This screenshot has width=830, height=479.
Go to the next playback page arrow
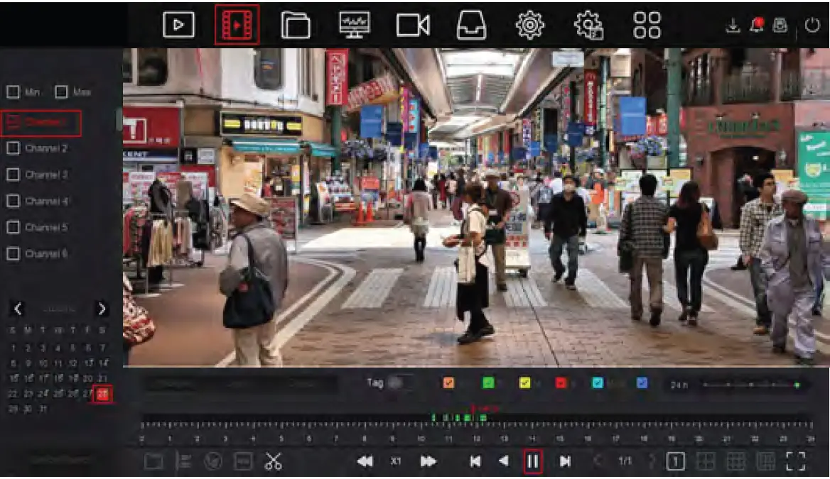(651, 461)
